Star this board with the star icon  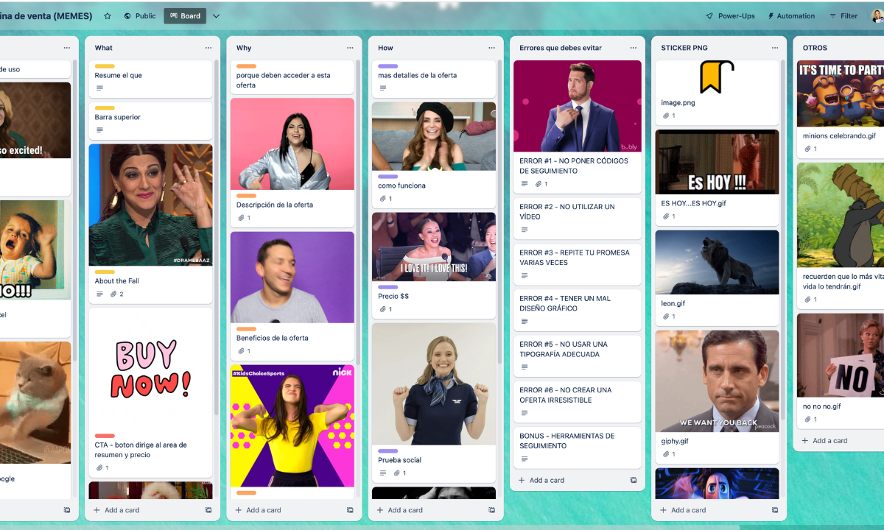click(x=108, y=15)
